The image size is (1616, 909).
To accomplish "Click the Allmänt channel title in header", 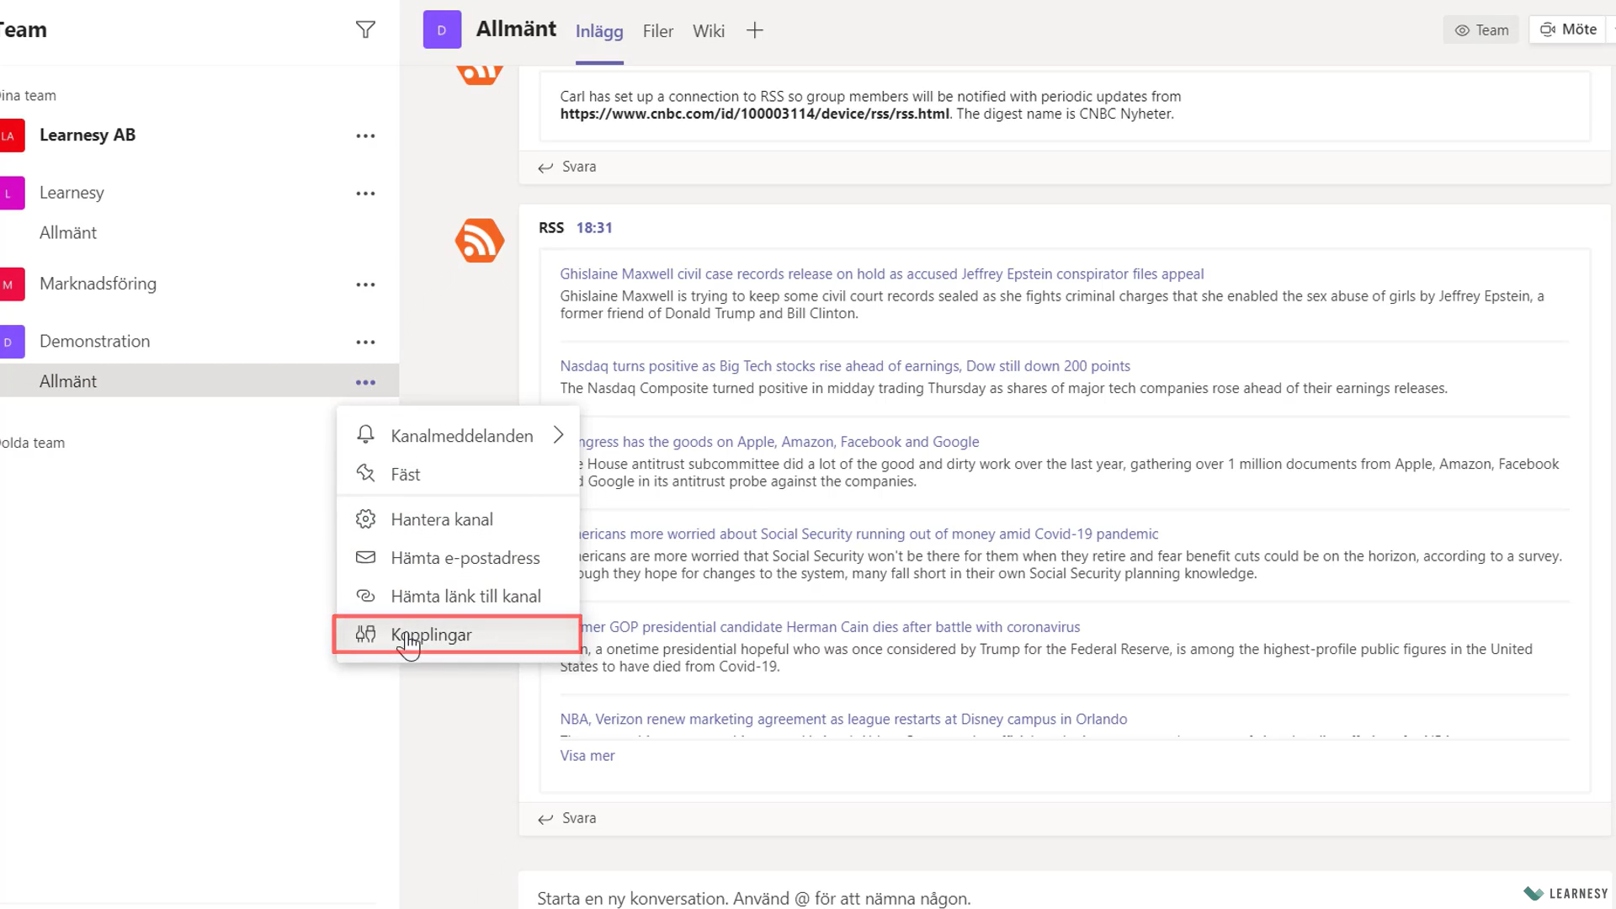I will point(516,29).
